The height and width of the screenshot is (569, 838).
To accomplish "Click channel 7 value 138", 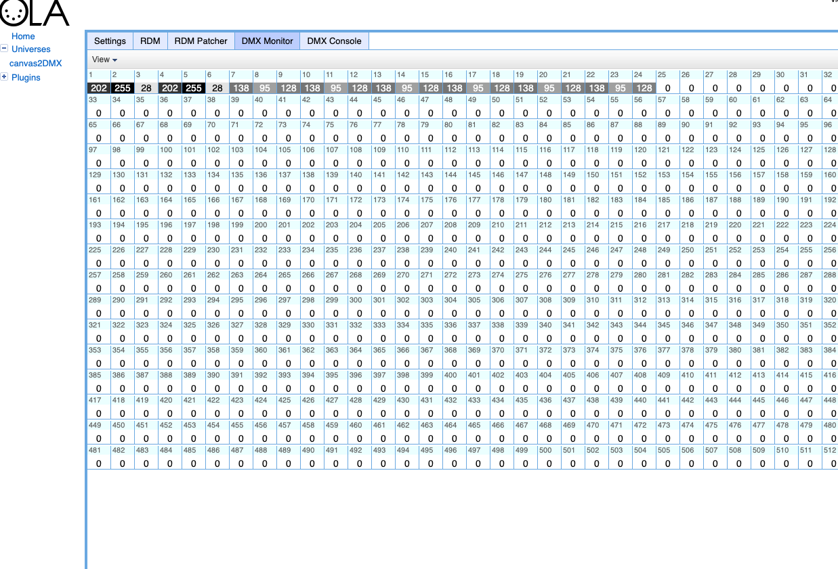I will point(241,88).
